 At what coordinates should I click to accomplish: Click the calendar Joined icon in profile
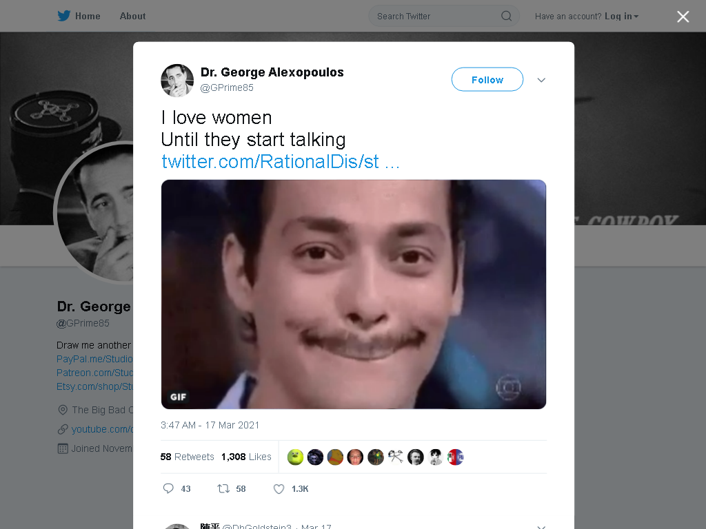63,448
